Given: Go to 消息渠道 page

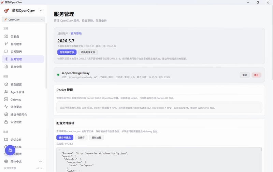Looking at the screenshot, I should (23, 107).
